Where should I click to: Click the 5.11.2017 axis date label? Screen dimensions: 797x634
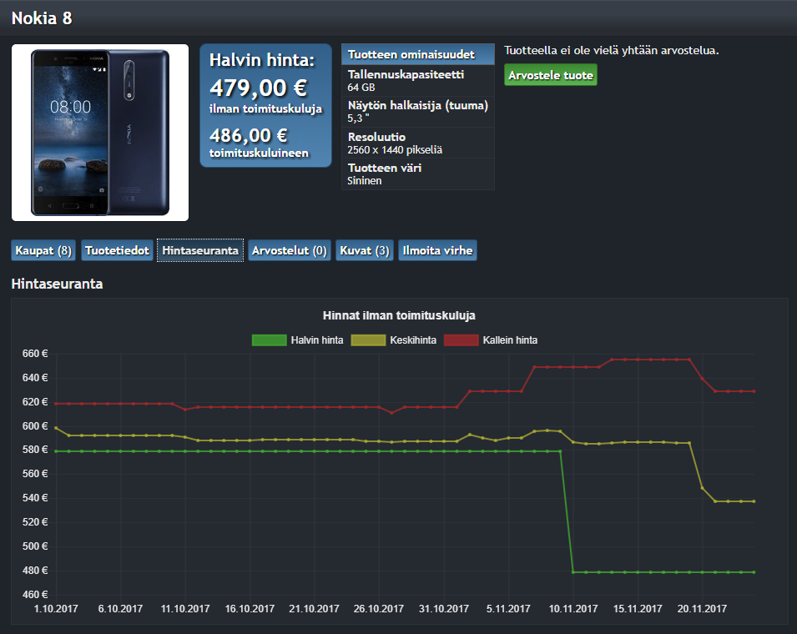pos(508,609)
